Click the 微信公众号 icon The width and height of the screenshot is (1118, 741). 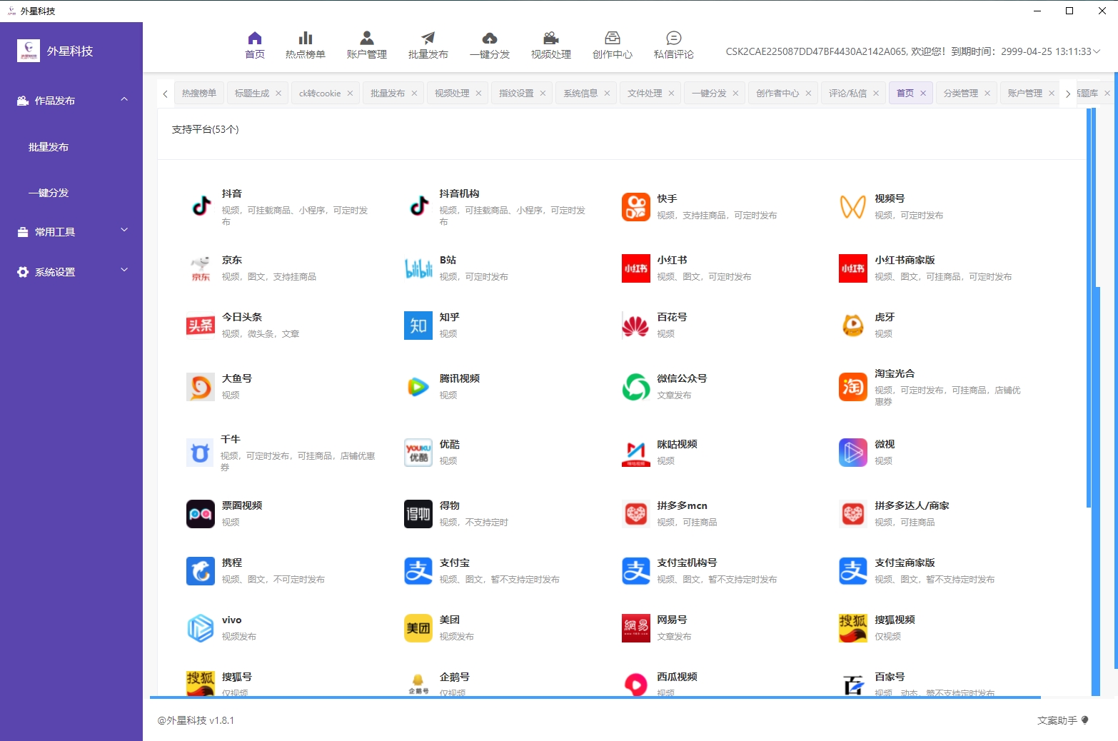tap(635, 387)
